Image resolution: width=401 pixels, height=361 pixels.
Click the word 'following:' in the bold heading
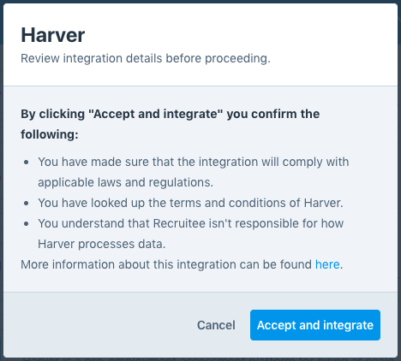click(50, 134)
